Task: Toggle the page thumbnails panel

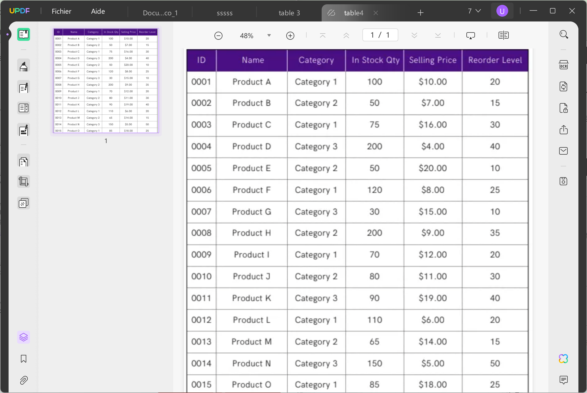Action: click(24, 34)
